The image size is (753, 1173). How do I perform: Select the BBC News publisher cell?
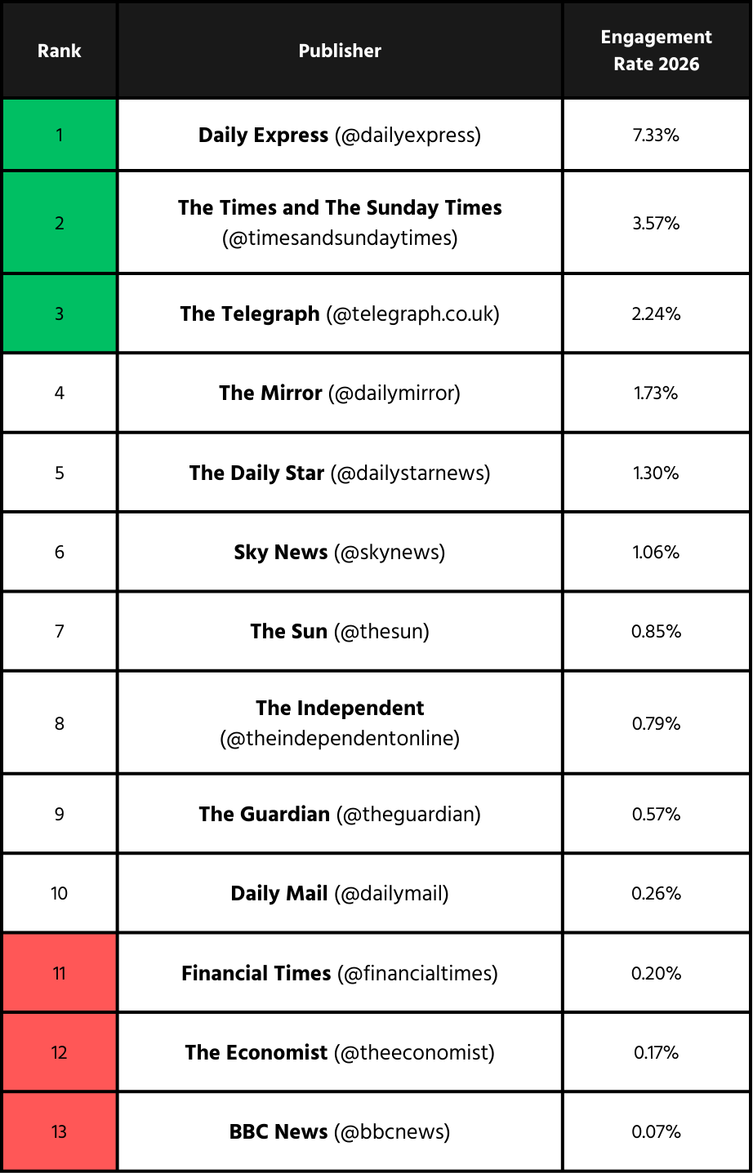coord(340,1131)
